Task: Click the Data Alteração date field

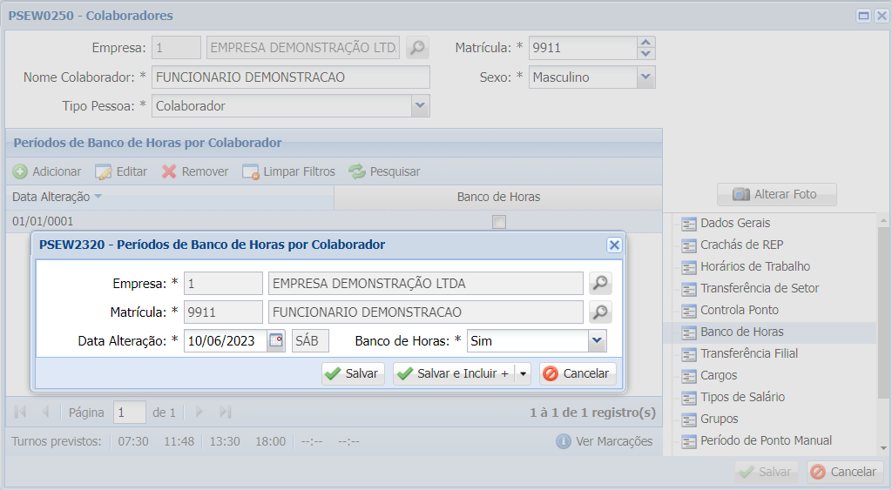Action: tap(224, 341)
